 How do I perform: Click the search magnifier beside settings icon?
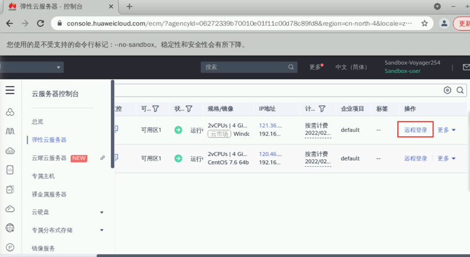(x=460, y=90)
